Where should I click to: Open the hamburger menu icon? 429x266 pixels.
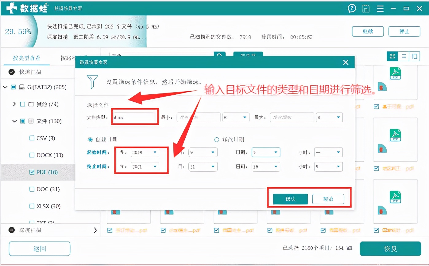click(380, 9)
